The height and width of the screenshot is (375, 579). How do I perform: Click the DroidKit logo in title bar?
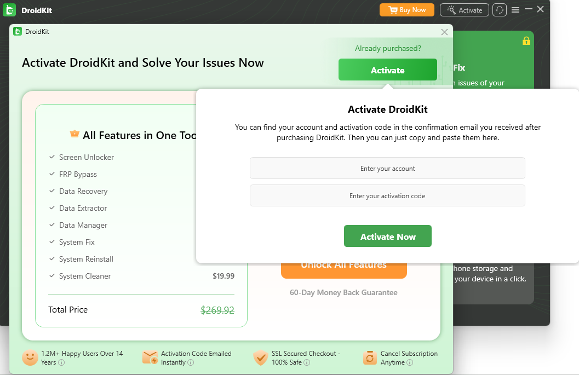(x=9, y=10)
